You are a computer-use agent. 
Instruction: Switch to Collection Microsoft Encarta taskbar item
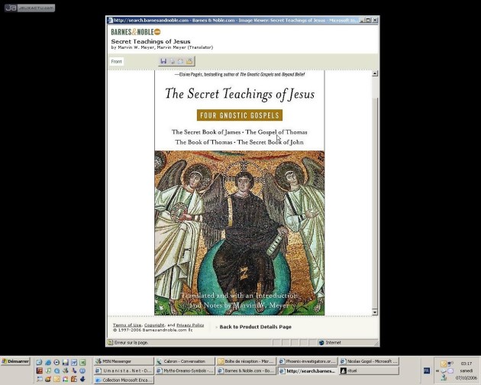click(x=123, y=380)
